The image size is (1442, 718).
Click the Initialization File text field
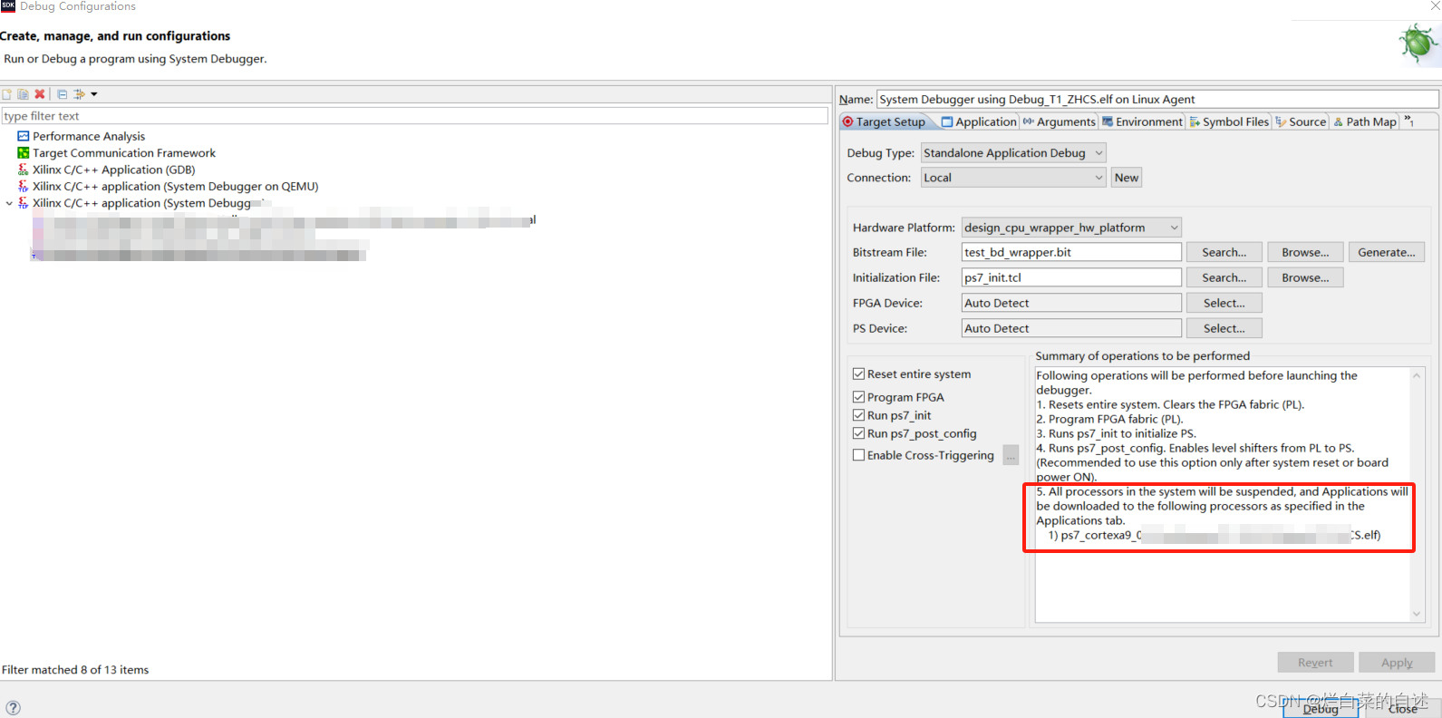(1071, 277)
